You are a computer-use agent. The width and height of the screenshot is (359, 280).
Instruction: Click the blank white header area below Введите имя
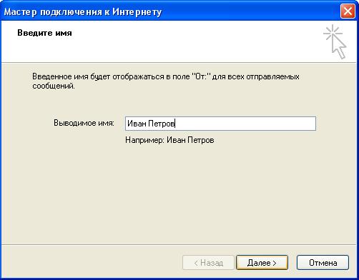tap(143, 49)
